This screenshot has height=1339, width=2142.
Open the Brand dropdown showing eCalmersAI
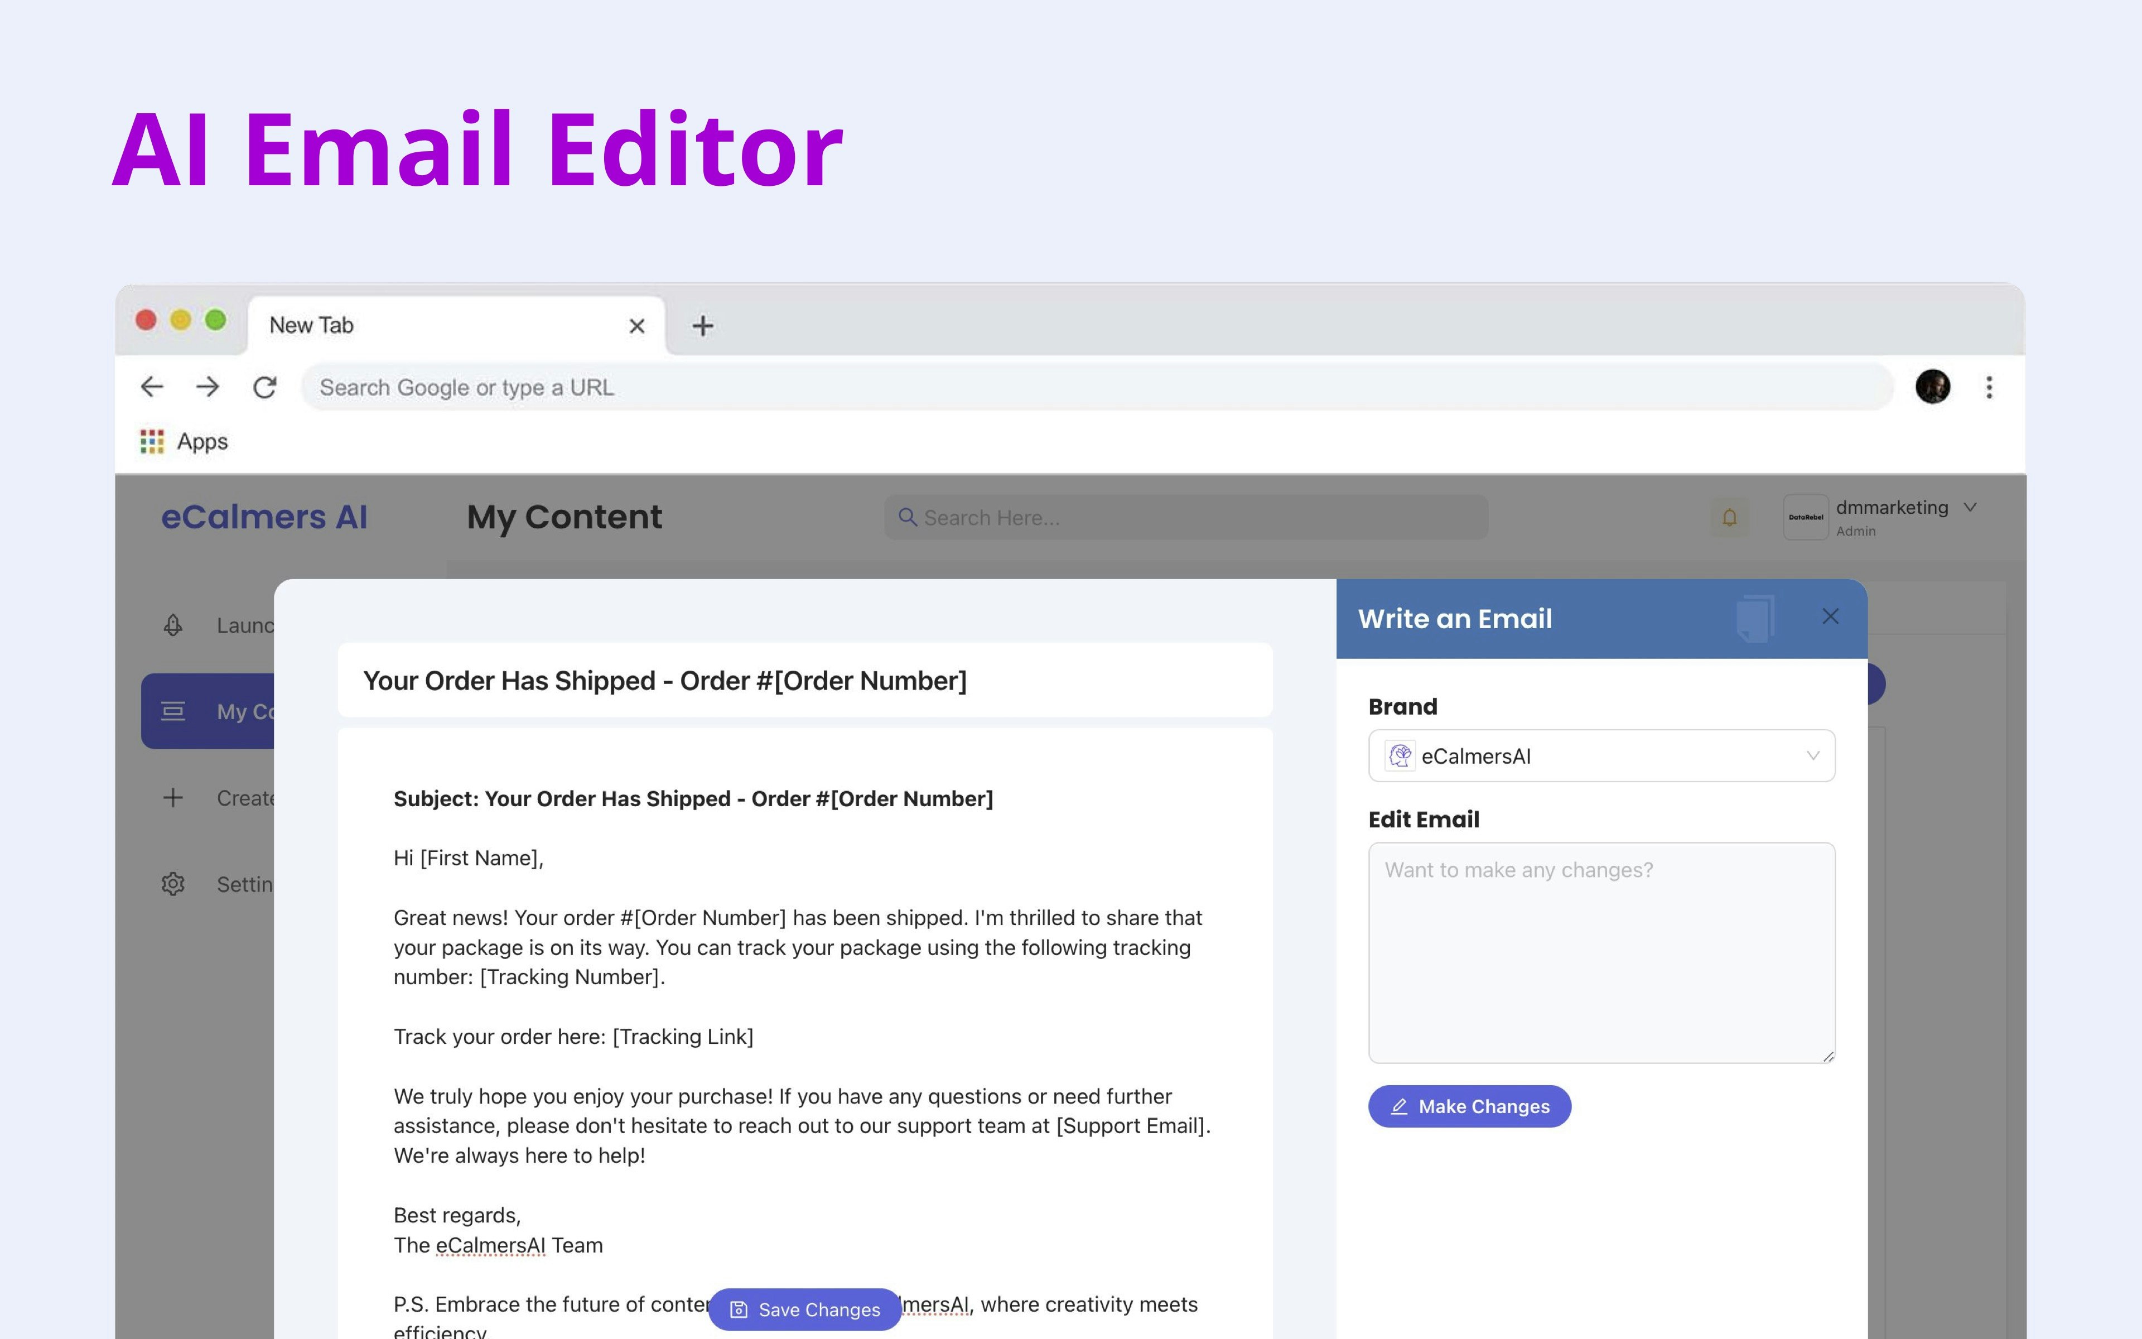[1600, 755]
